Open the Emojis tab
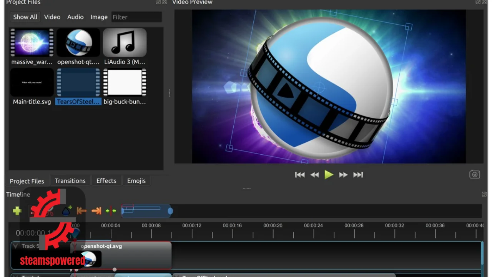 (136, 181)
